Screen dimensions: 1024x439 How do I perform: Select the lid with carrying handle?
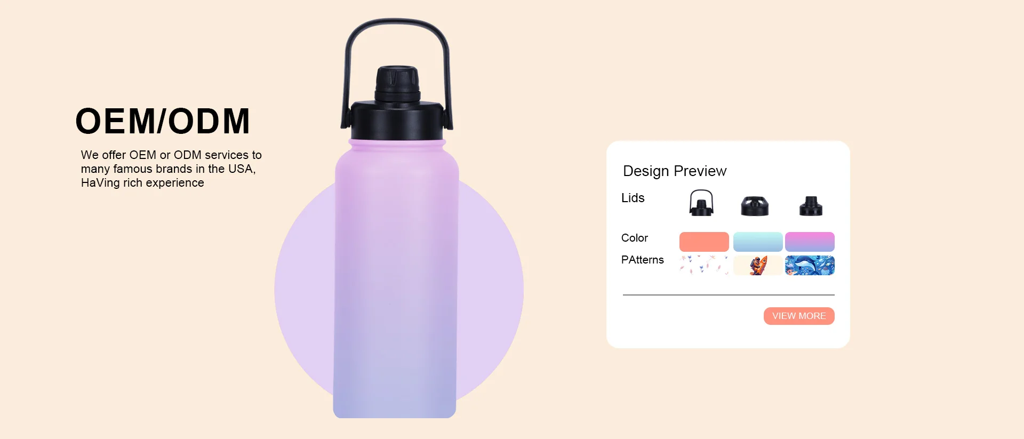(701, 203)
